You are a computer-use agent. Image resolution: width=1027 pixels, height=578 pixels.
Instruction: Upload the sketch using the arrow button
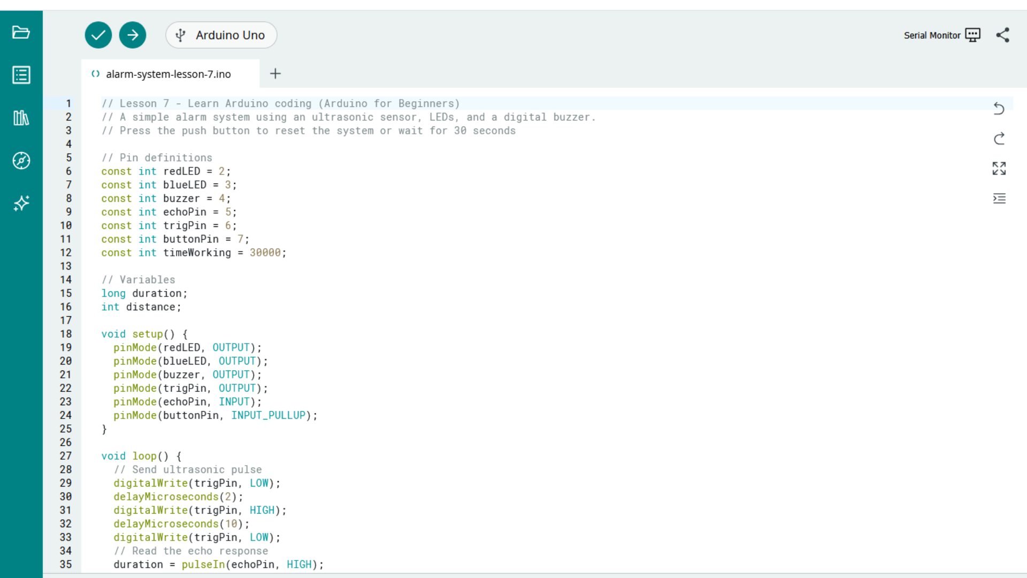point(132,35)
